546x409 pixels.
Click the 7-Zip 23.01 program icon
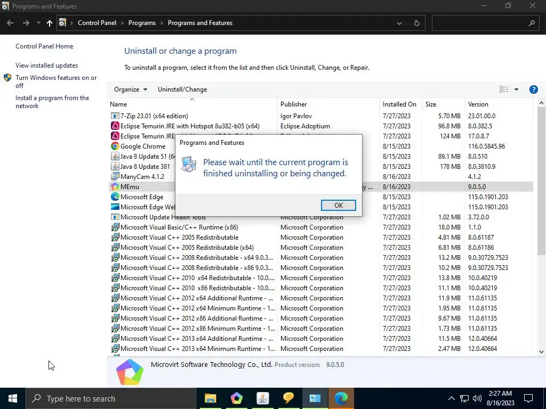(115, 116)
